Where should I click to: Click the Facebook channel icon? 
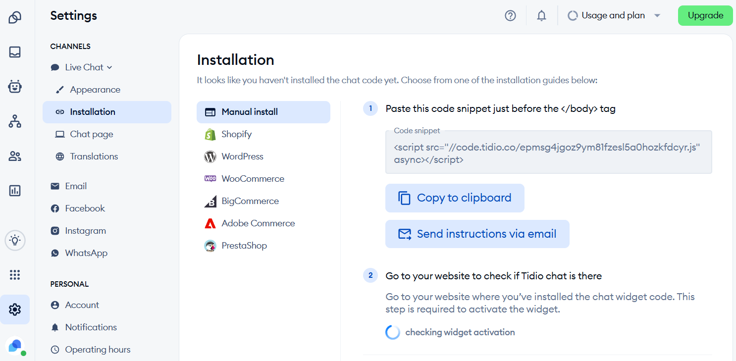55,208
